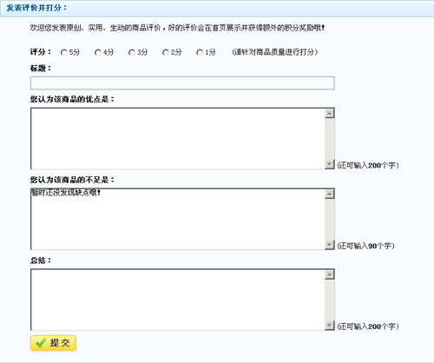Click the advantages text area scrollbar track
Viewport: 434px width, 363px height.
[x=329, y=139]
